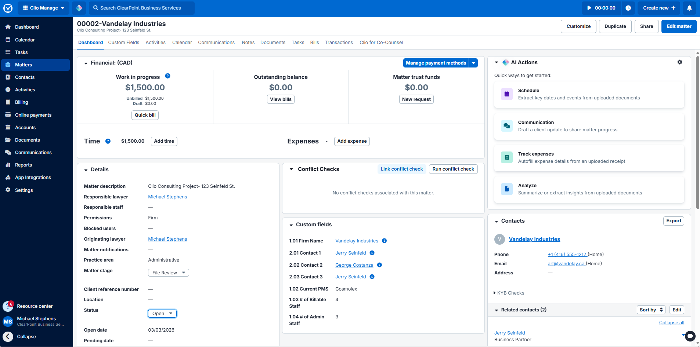Click the Add time button
The height and width of the screenshot is (347, 700).
pos(164,141)
